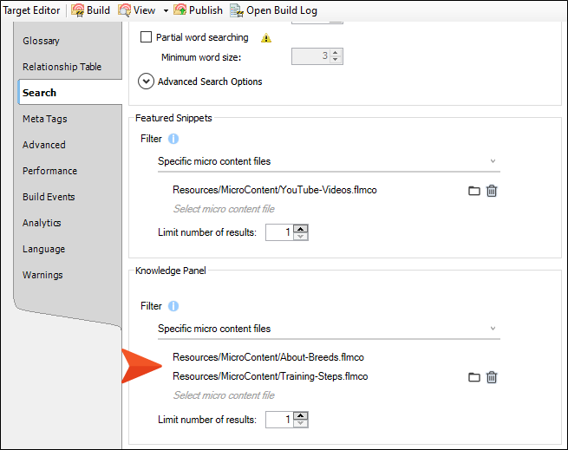Open the View dropdown arrow
Viewport: 568px width, 450px height.
(165, 10)
